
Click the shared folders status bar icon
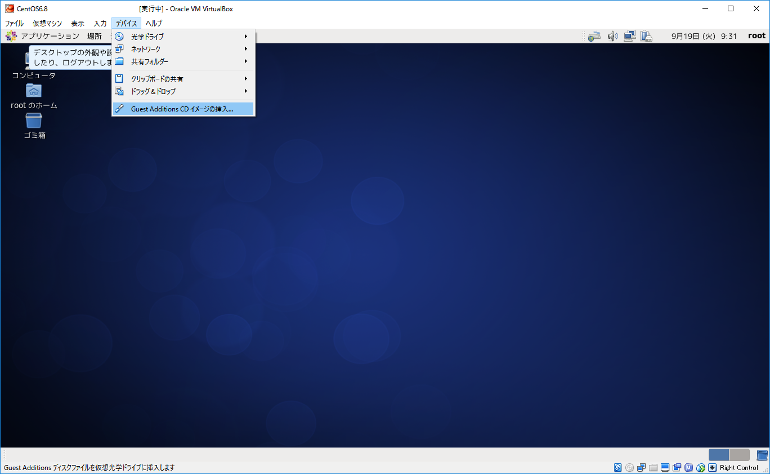click(x=653, y=468)
